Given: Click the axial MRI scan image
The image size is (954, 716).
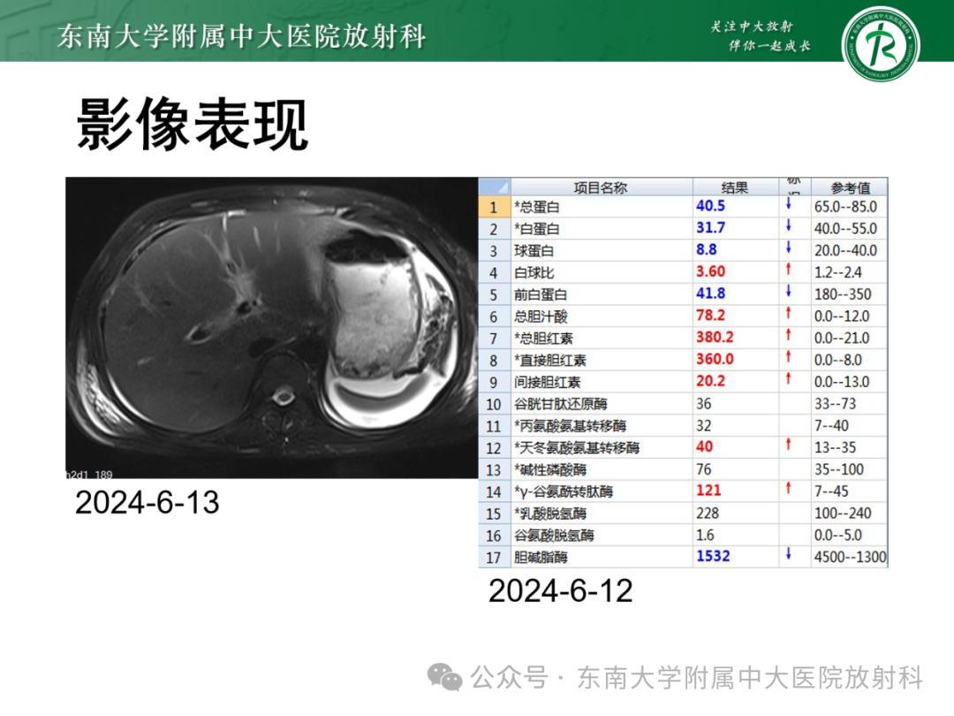Looking at the screenshot, I should click(272, 328).
